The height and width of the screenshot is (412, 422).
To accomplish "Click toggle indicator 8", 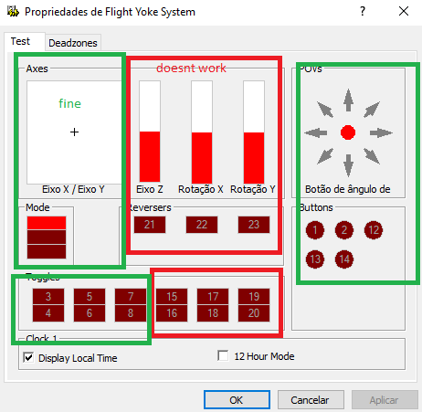I will coord(131,313).
